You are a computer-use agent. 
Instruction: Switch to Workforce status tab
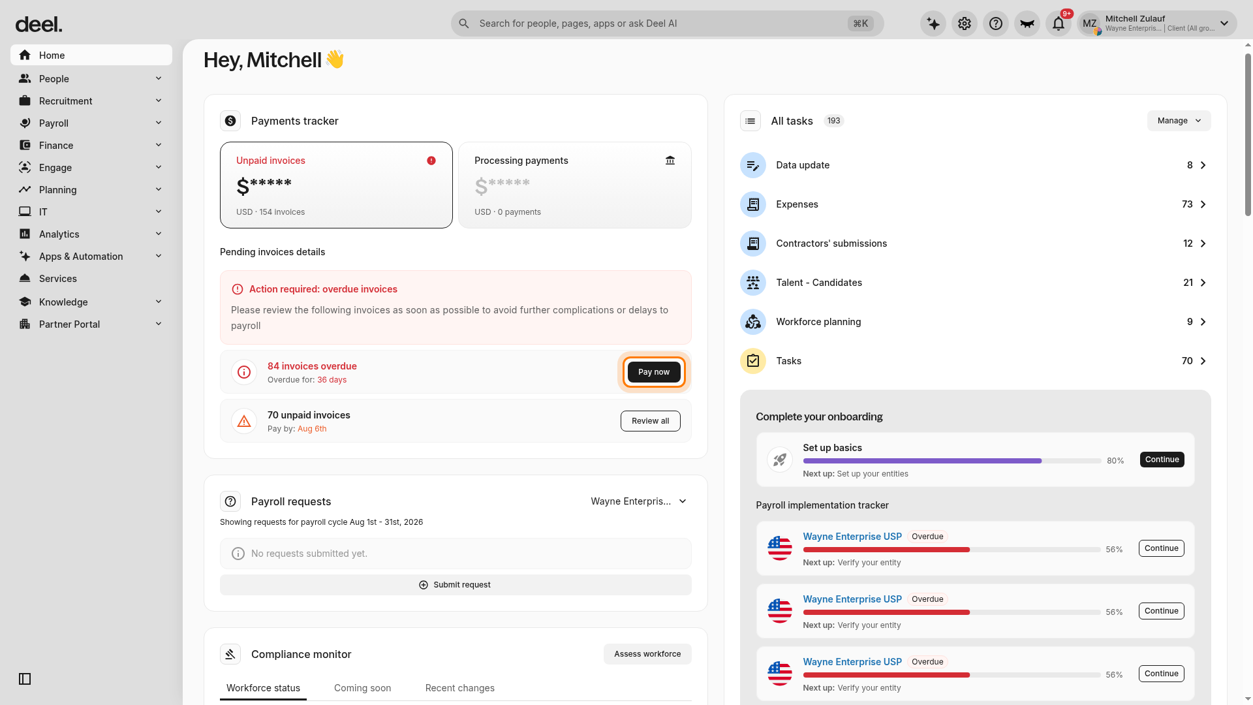263,688
